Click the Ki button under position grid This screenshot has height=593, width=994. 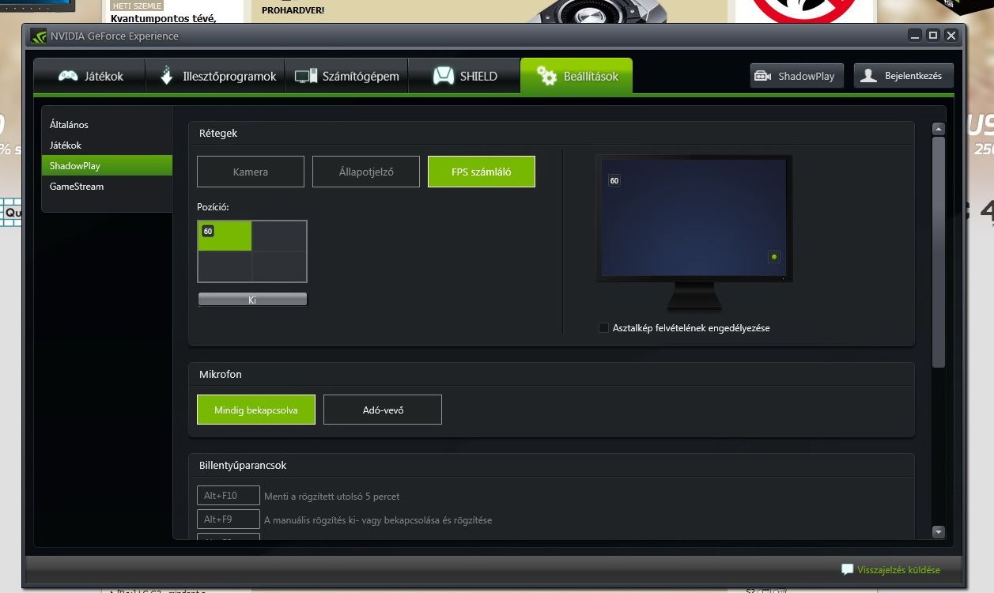[252, 300]
